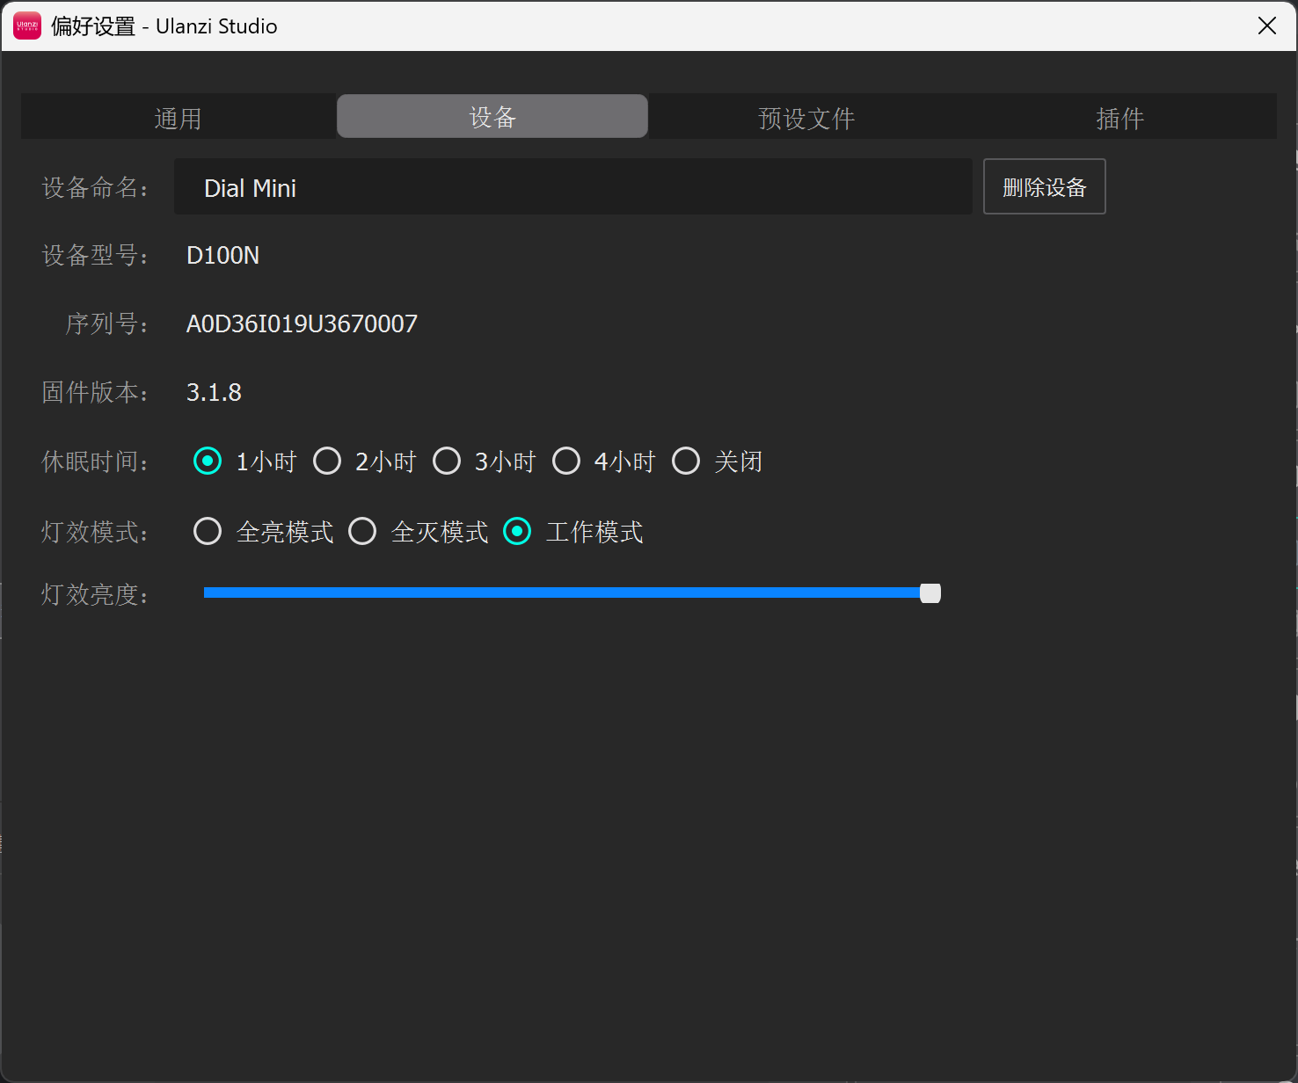Enable 全亮模式 light mode
The height and width of the screenshot is (1083, 1298).
click(208, 531)
